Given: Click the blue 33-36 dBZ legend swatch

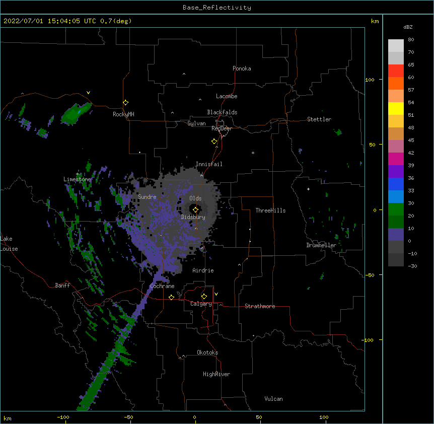Looking at the screenshot, I should point(396,184).
